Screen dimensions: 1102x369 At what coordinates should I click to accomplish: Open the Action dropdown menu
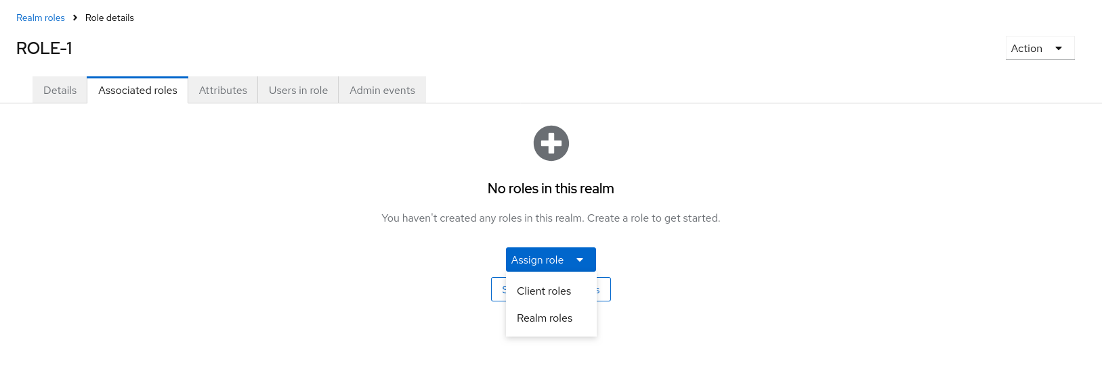coord(1039,49)
